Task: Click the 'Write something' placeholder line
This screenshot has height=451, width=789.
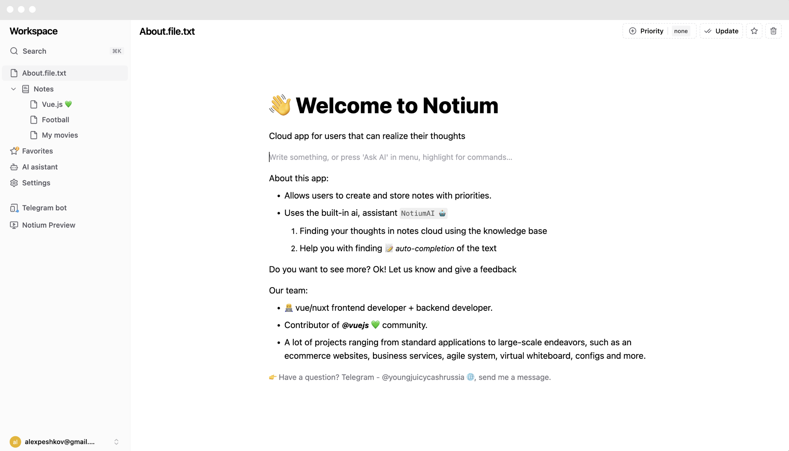Action: (x=391, y=157)
